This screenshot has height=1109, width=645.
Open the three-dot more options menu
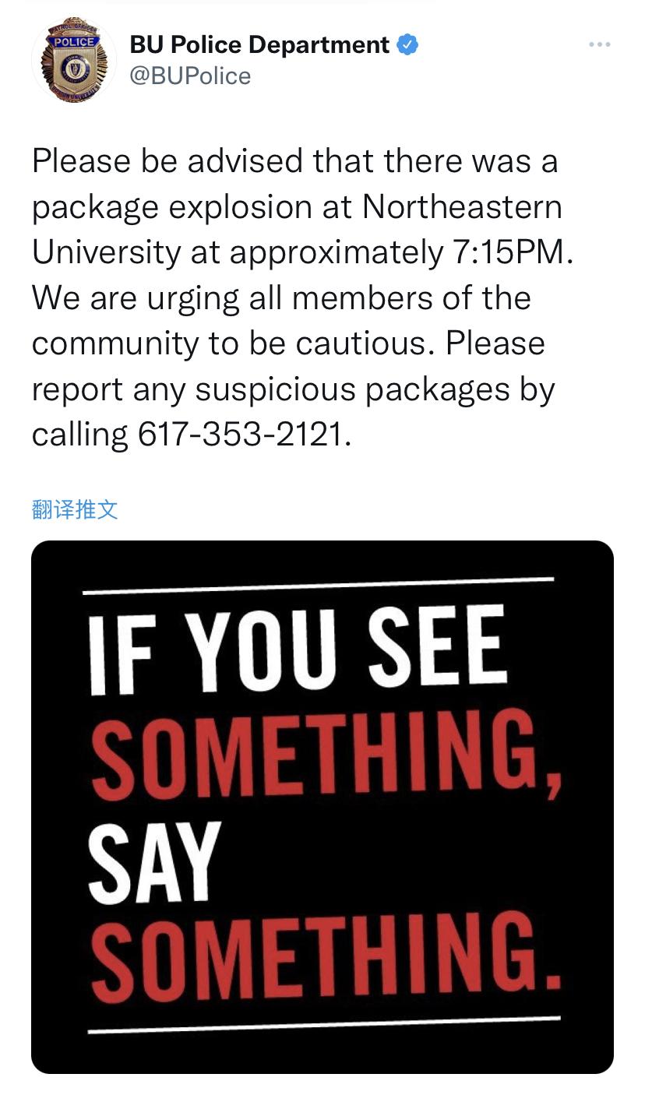(x=599, y=45)
